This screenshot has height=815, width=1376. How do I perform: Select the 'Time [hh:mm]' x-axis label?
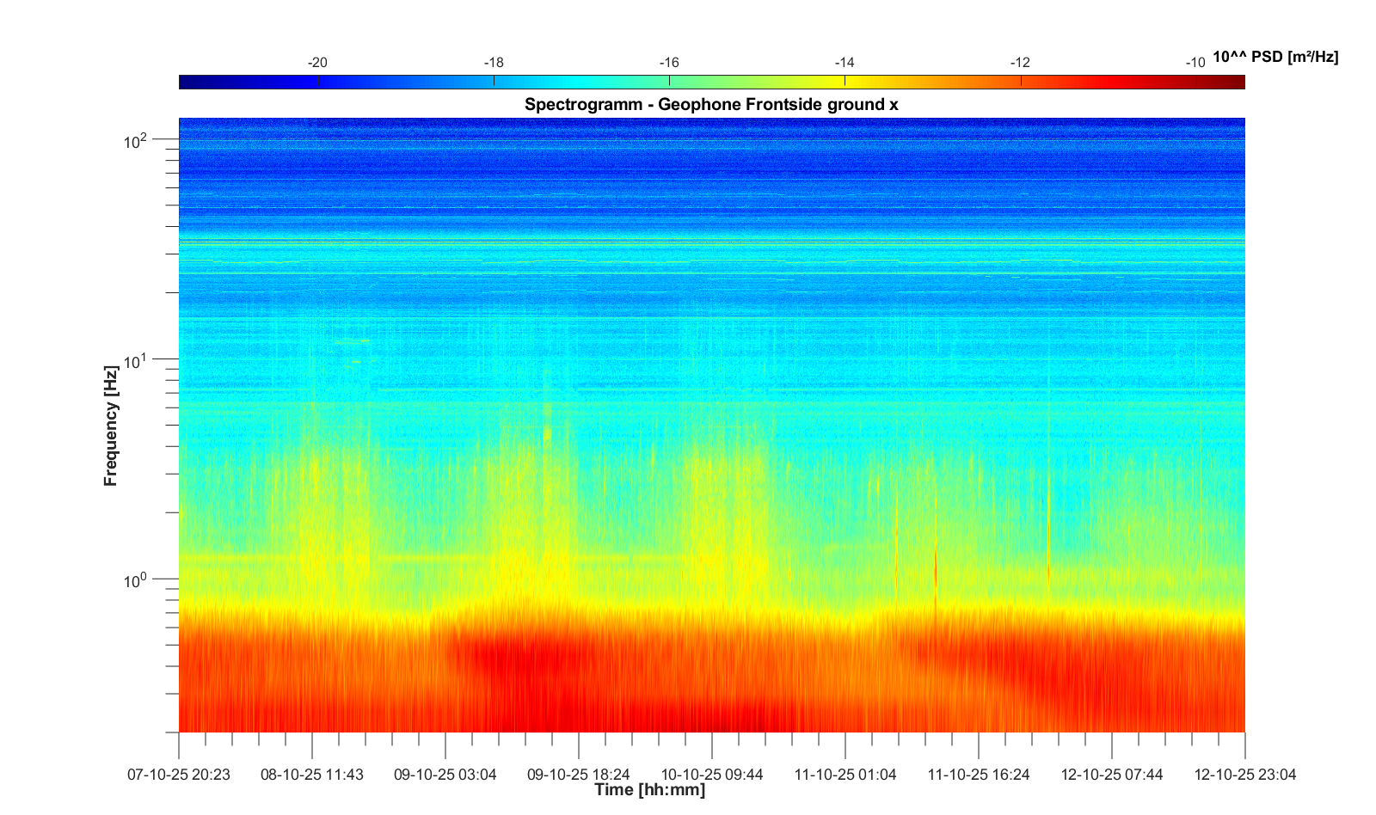649,790
